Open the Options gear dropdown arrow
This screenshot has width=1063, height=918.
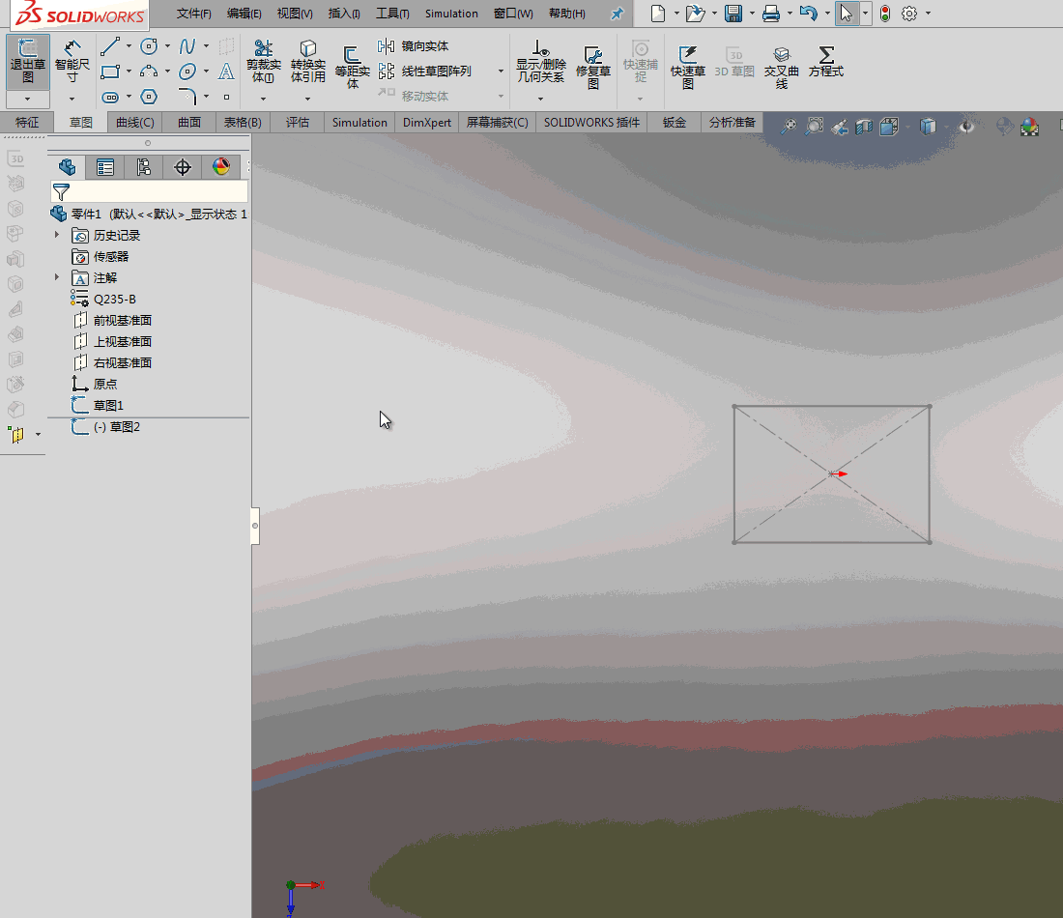[928, 13]
